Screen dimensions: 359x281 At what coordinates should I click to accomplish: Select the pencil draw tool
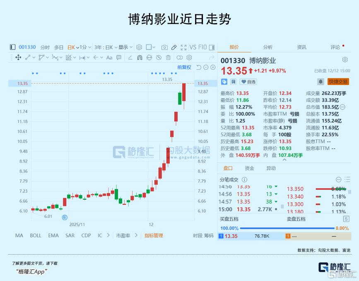(174, 47)
